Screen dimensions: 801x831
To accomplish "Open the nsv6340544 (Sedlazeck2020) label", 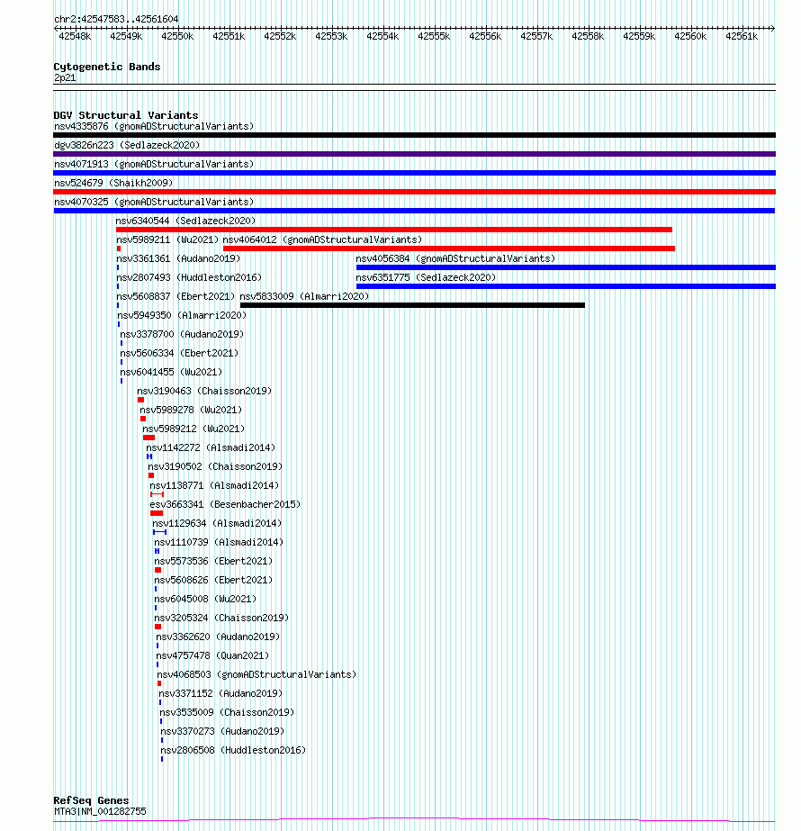I will (185, 221).
